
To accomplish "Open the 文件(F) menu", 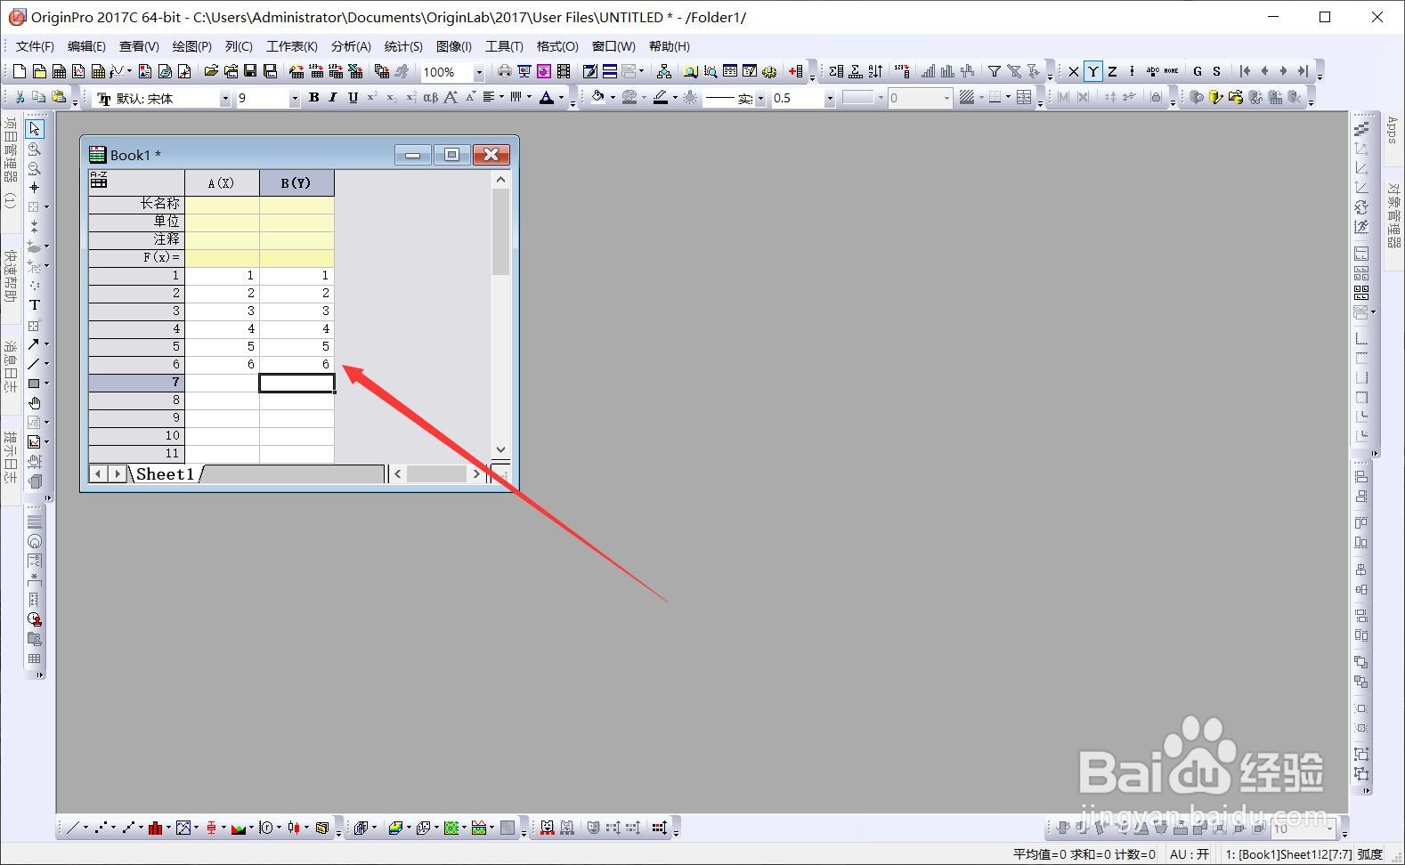I will point(35,46).
